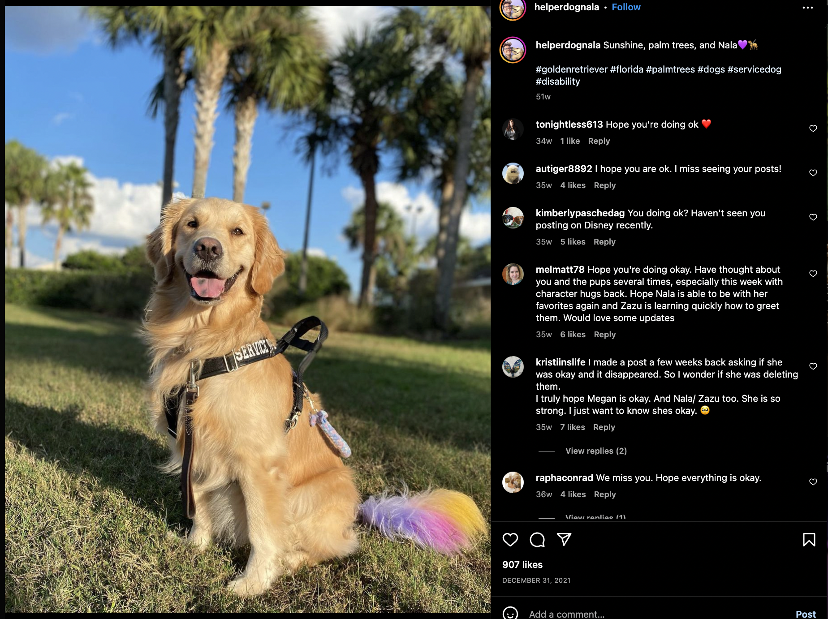Open comment bubble icon below post
Viewport: 828px width, 619px height.
click(537, 540)
